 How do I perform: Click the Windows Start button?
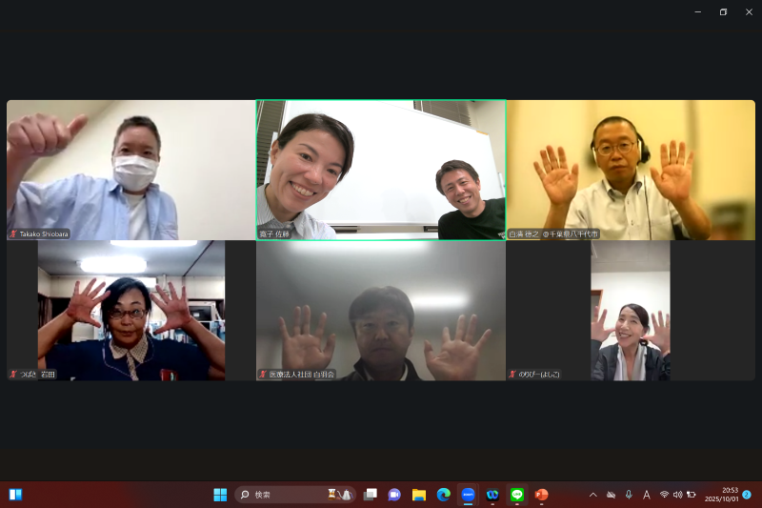pos(220,495)
